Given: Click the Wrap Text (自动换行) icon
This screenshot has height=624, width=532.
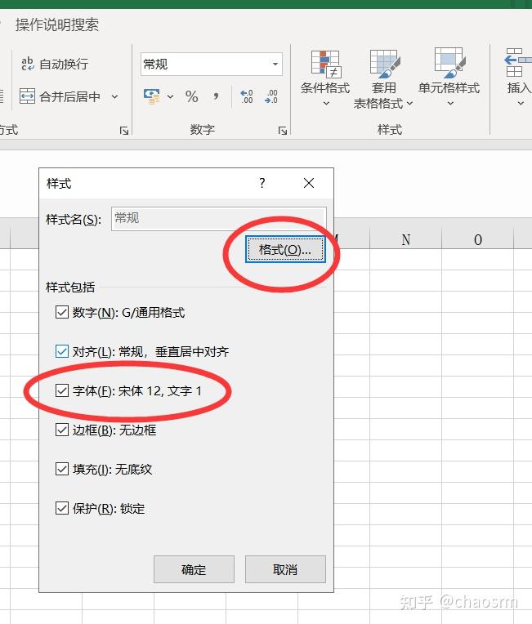Looking at the screenshot, I should tap(28, 64).
